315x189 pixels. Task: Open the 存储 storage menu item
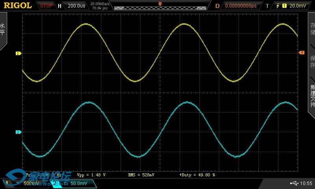pos(312,28)
